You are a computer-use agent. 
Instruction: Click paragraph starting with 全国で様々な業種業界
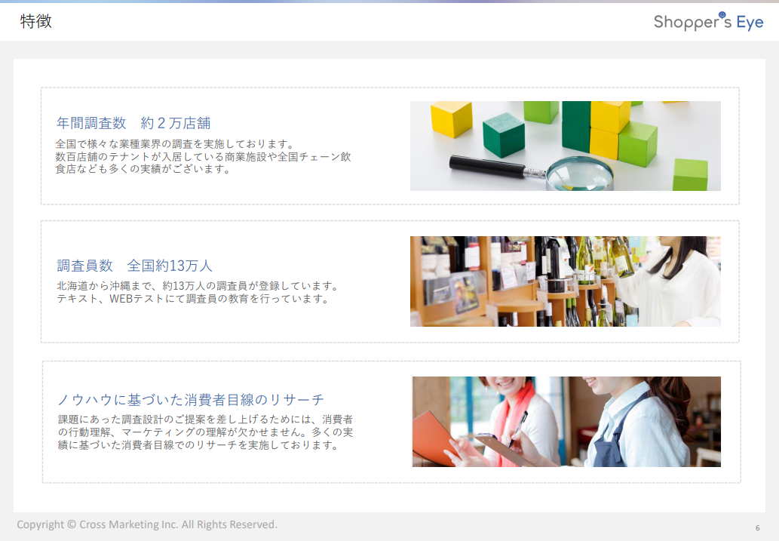[x=204, y=156]
